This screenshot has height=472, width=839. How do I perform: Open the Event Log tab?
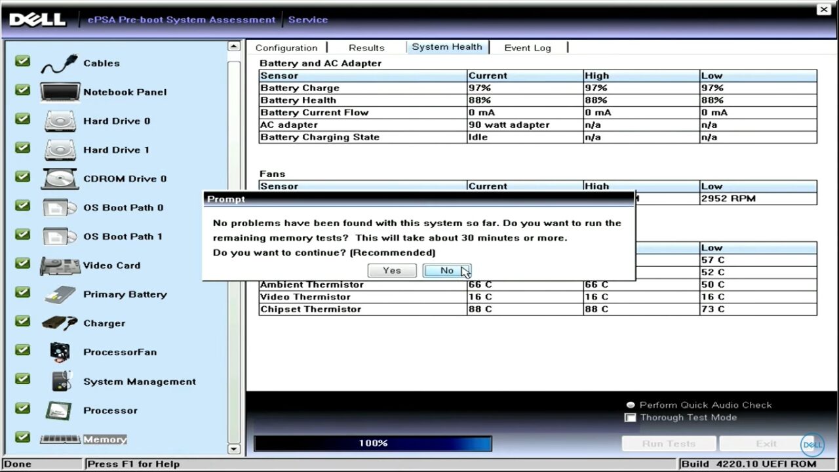pyautogui.click(x=528, y=48)
